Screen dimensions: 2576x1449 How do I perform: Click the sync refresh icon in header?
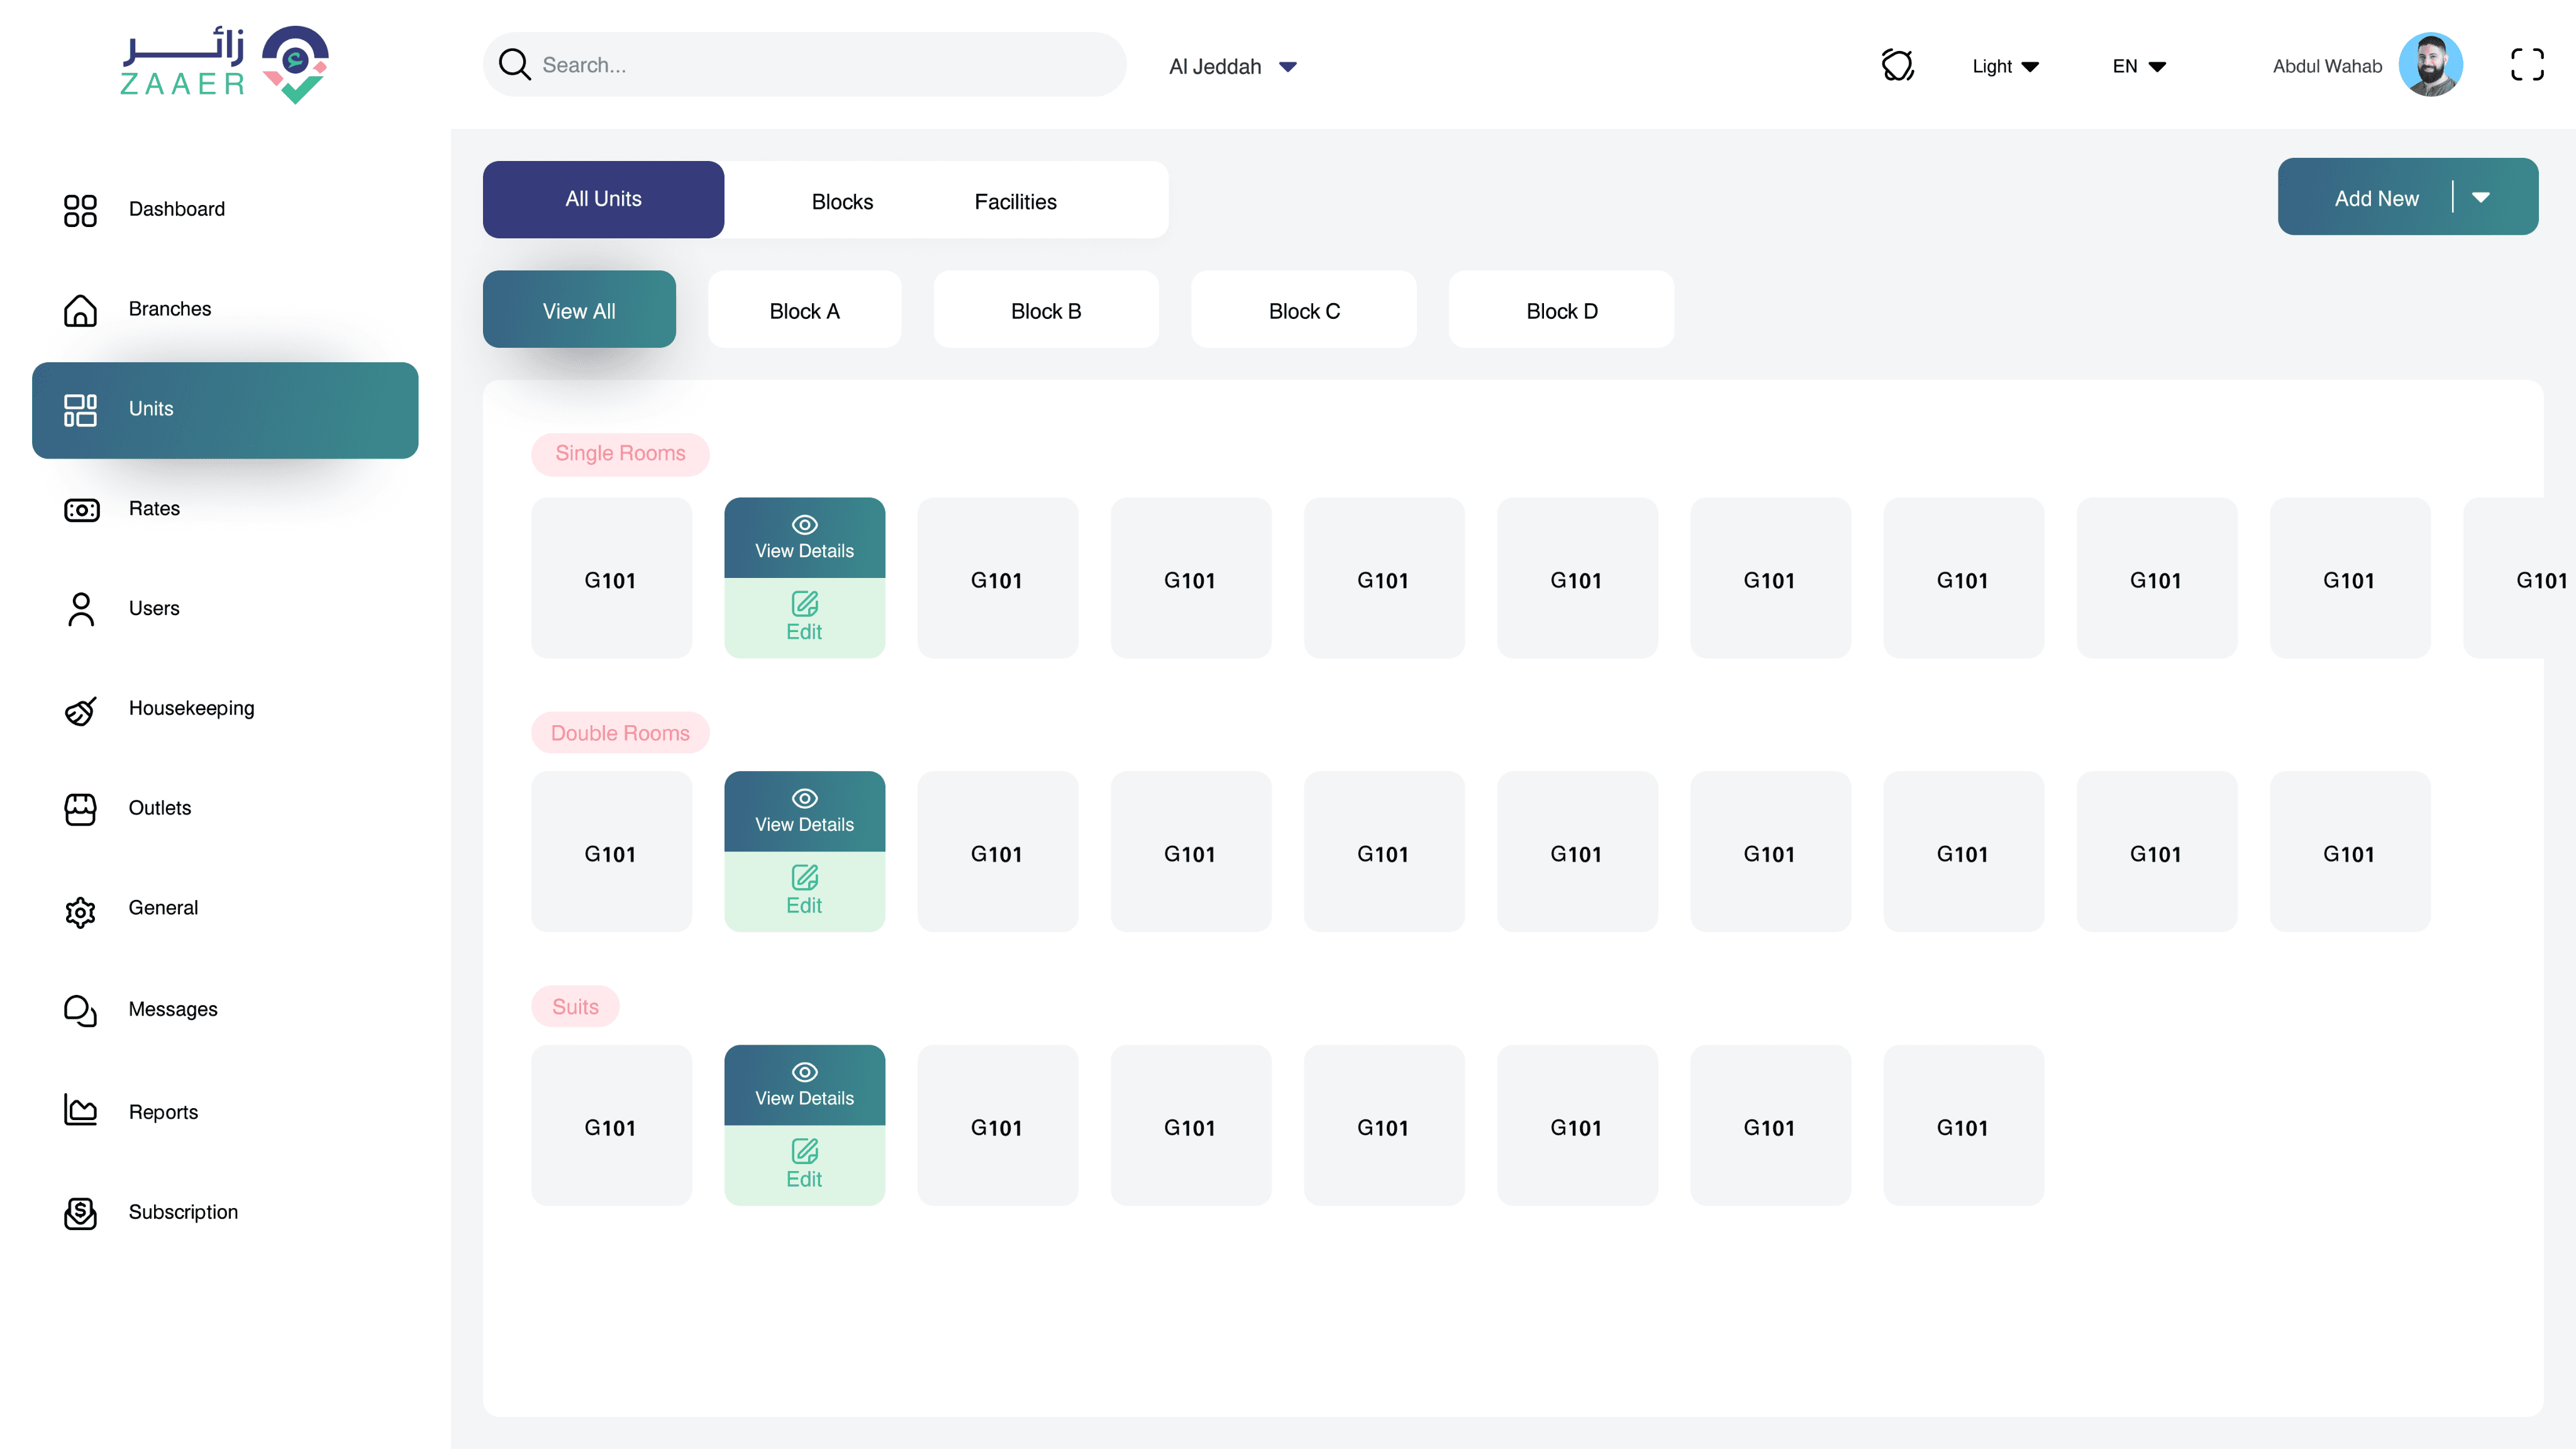click(1897, 65)
